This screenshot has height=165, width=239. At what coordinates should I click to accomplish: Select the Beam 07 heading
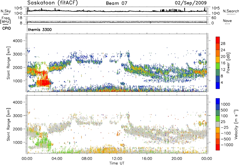117,3
